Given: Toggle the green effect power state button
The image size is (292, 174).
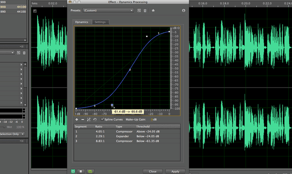Looking at the screenshot, I should (73, 171).
